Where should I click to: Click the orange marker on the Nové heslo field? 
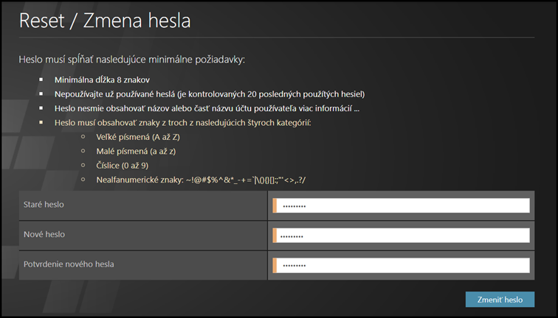pos(275,236)
